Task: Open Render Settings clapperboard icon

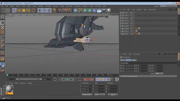Action: [69, 11]
